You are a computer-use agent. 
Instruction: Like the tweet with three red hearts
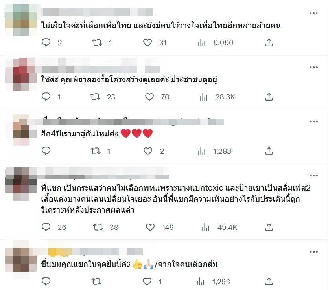148,151
